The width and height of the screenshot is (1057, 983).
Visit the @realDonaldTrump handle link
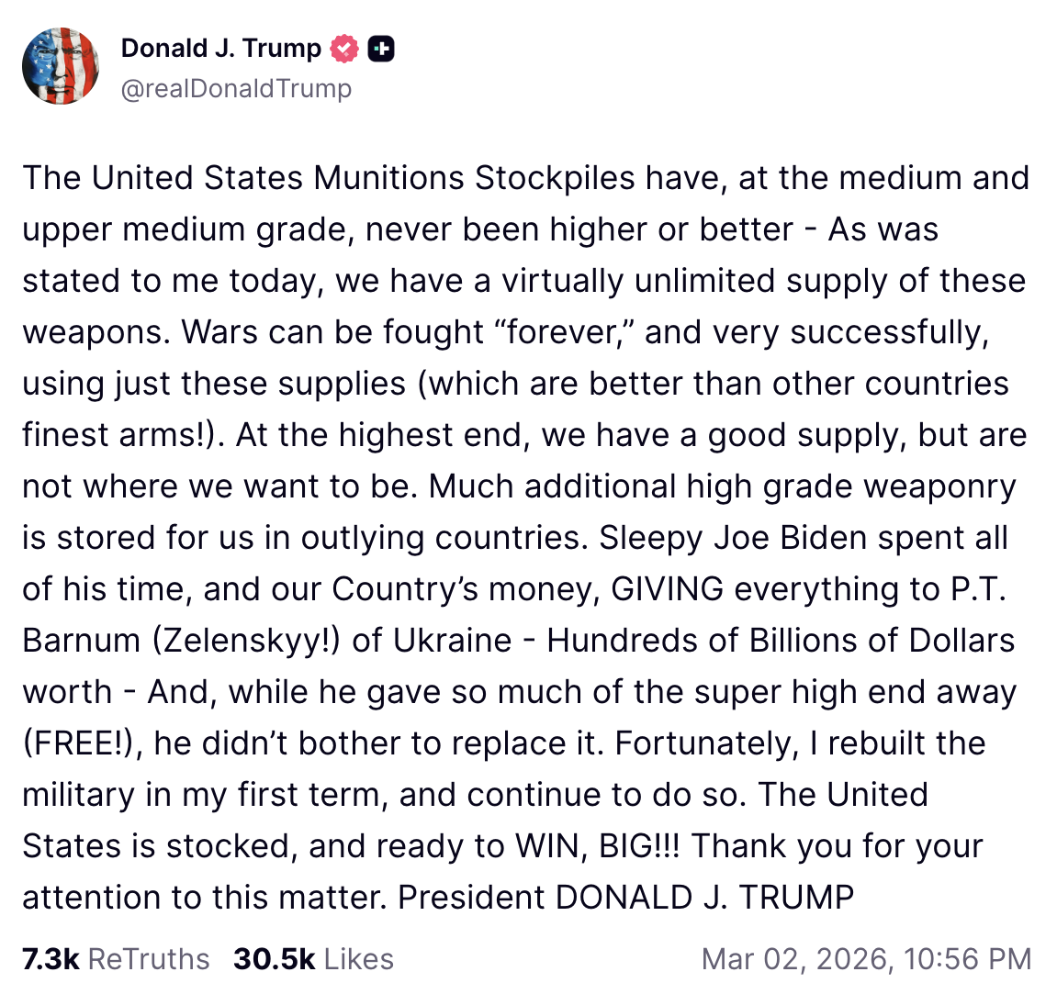point(236,88)
